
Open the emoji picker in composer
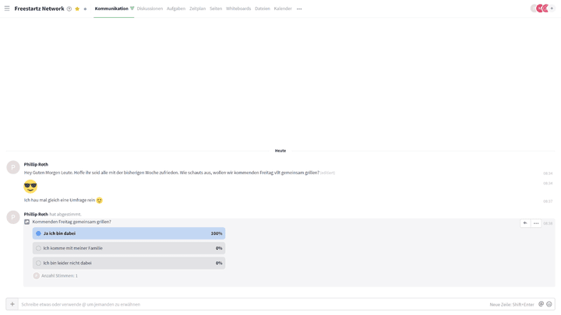[x=549, y=304]
